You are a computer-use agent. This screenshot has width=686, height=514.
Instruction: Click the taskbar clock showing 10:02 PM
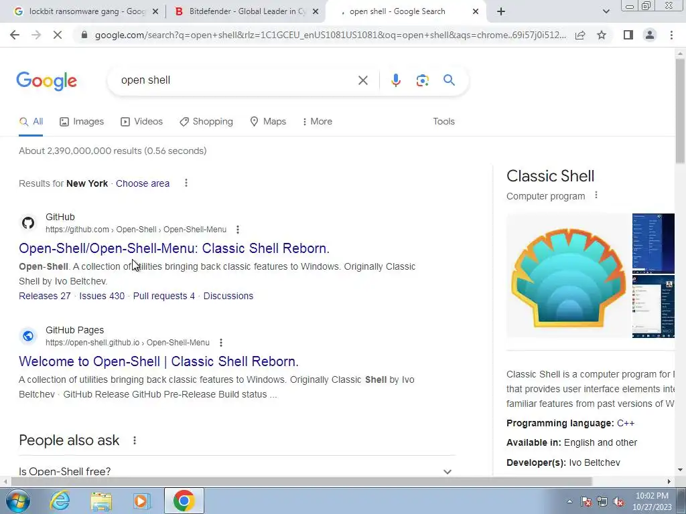click(x=652, y=501)
